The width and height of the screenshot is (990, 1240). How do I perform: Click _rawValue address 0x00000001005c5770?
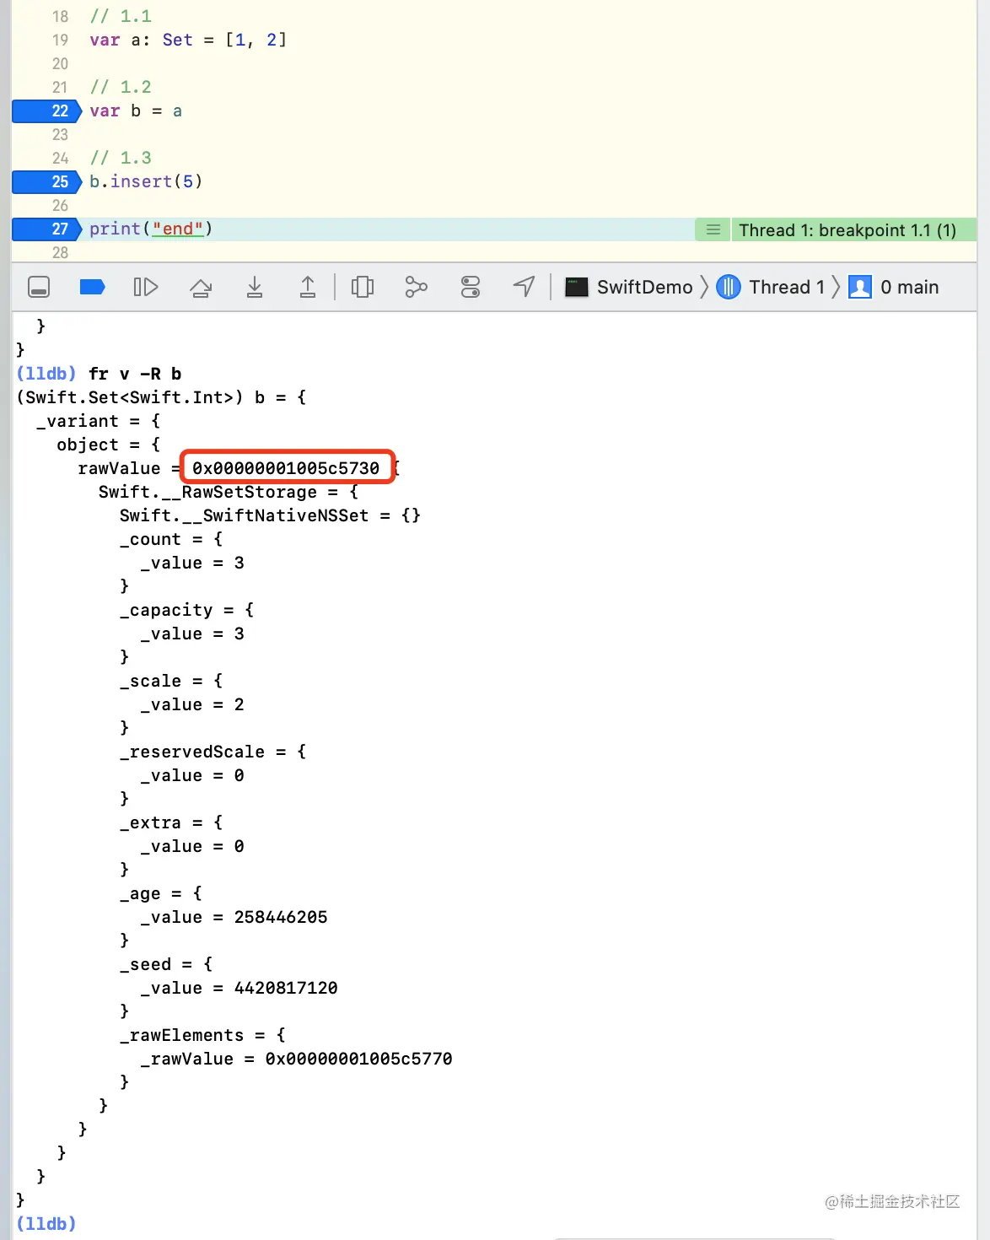358,1059
